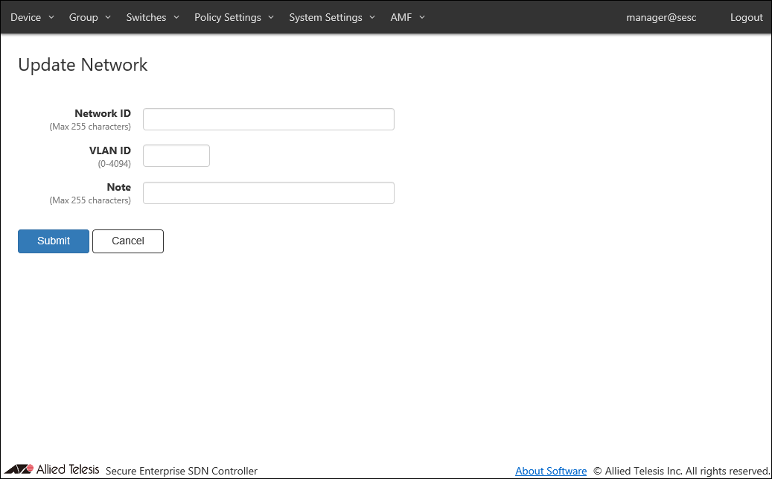Open the Device menu

[x=26, y=17]
